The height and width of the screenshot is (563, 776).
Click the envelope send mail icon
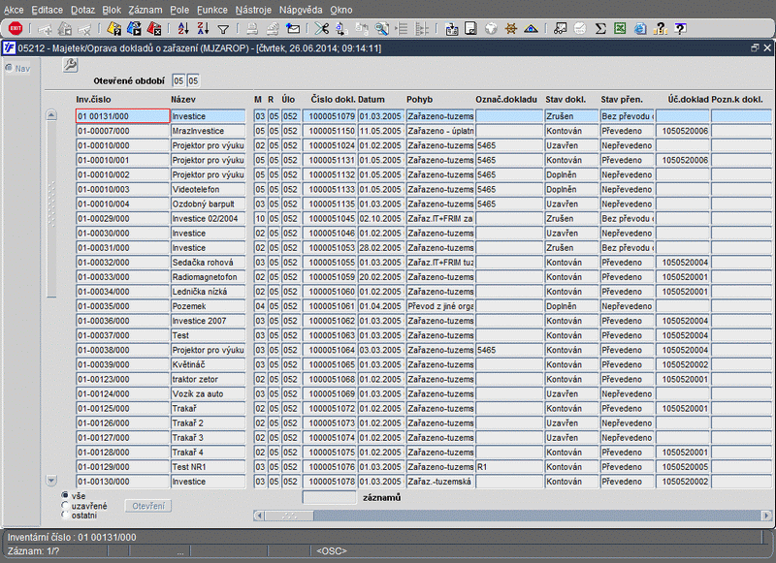293,29
